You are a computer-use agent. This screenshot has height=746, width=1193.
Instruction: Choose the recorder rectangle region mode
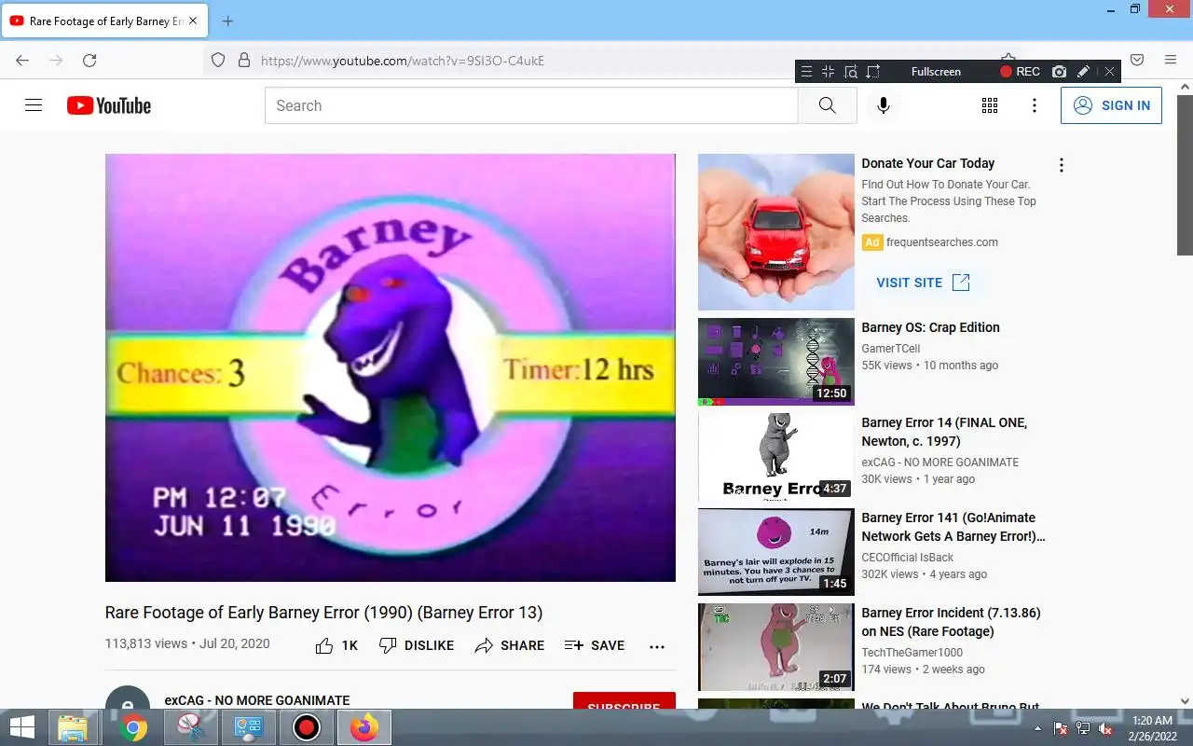coord(872,71)
